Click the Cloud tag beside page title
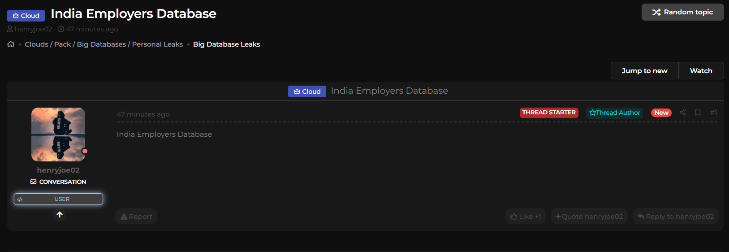This screenshot has height=252, width=729. click(x=26, y=16)
